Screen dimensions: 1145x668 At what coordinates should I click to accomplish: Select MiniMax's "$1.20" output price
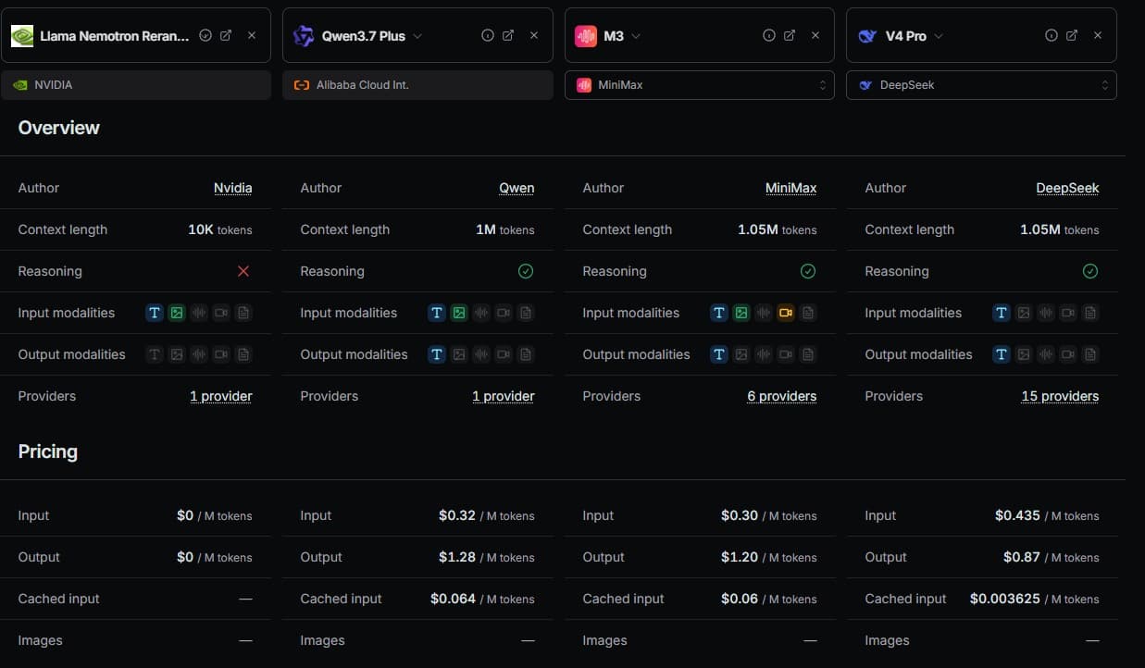(740, 557)
